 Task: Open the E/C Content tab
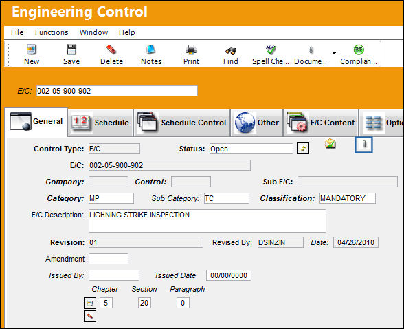(321, 123)
